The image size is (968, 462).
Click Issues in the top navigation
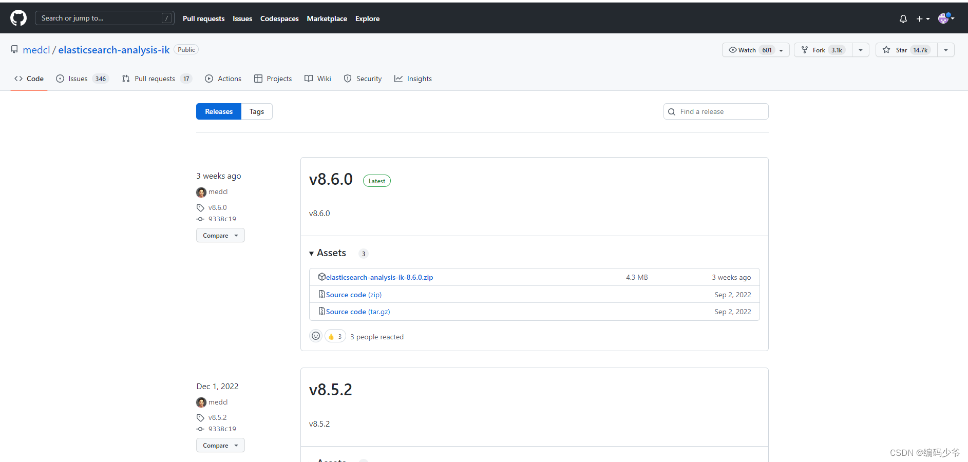242,18
